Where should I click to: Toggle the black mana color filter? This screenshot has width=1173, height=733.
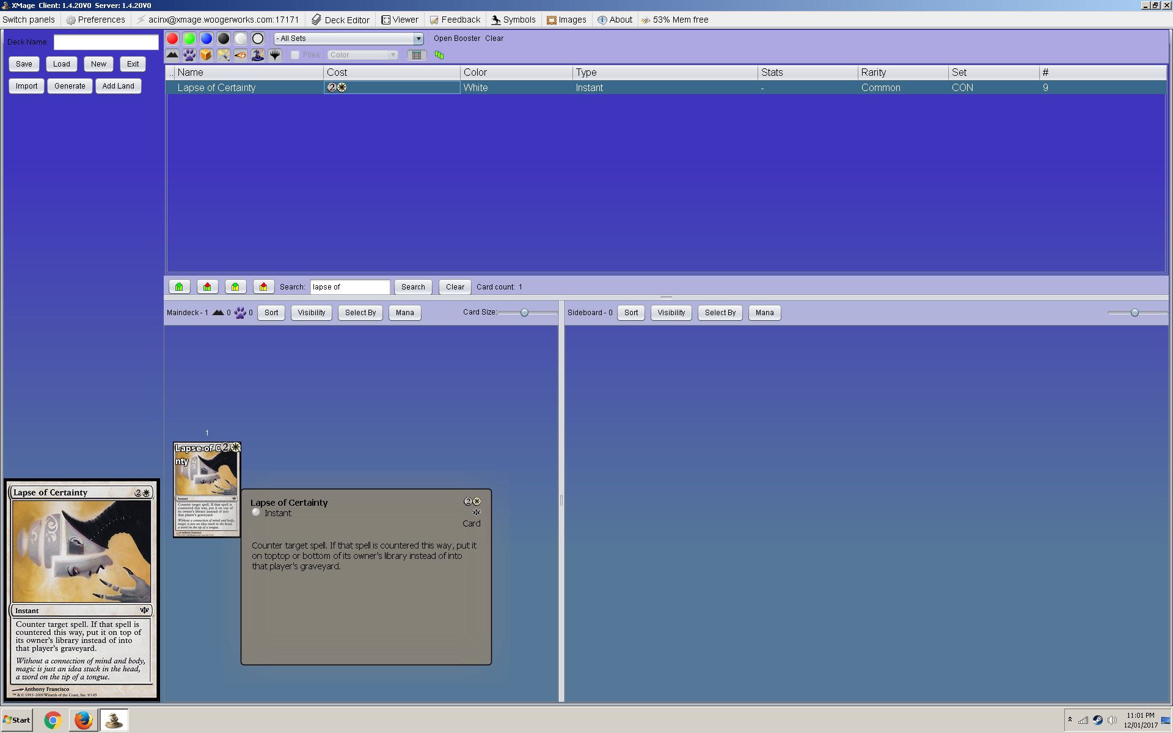[224, 38]
